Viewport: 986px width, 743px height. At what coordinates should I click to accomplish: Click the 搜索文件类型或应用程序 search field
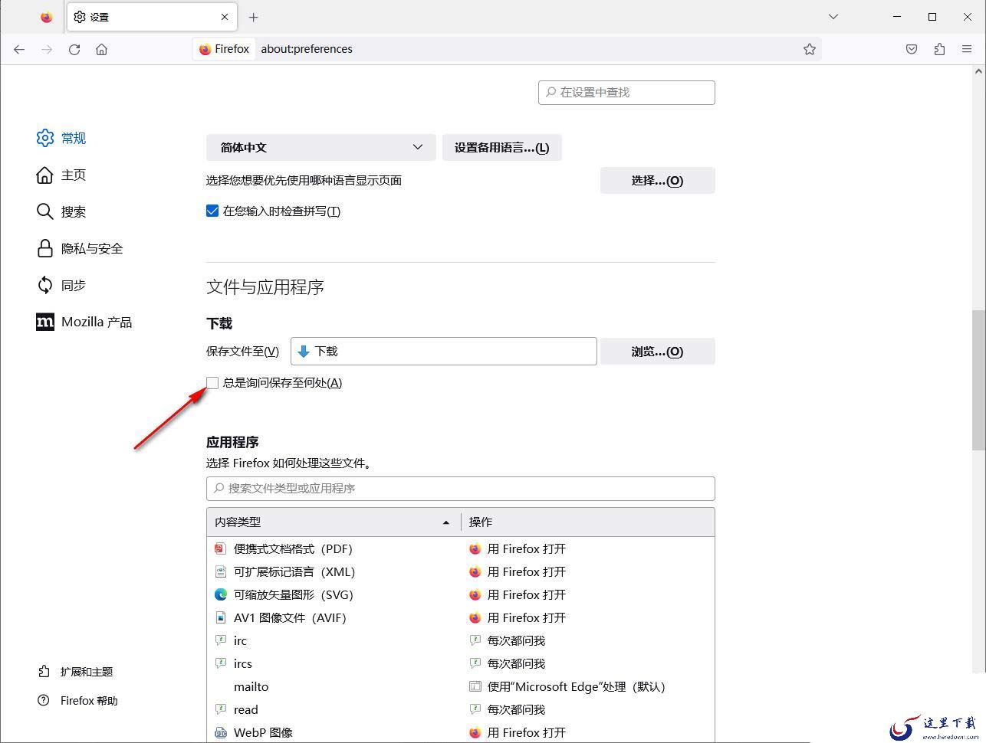pyautogui.click(x=461, y=489)
